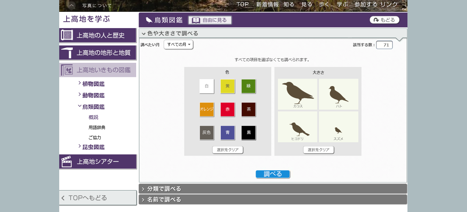Screen dimensions: 467x212
Task: Click the book icon in 自由に見る
Action: [196, 20]
